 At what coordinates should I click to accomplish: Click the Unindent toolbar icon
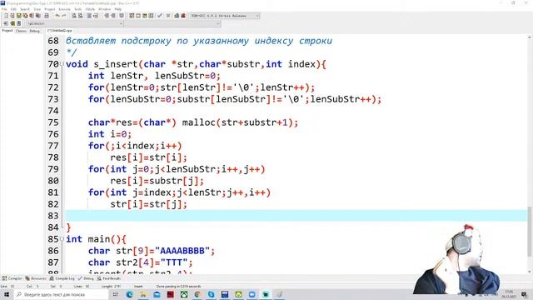pos(113,16)
